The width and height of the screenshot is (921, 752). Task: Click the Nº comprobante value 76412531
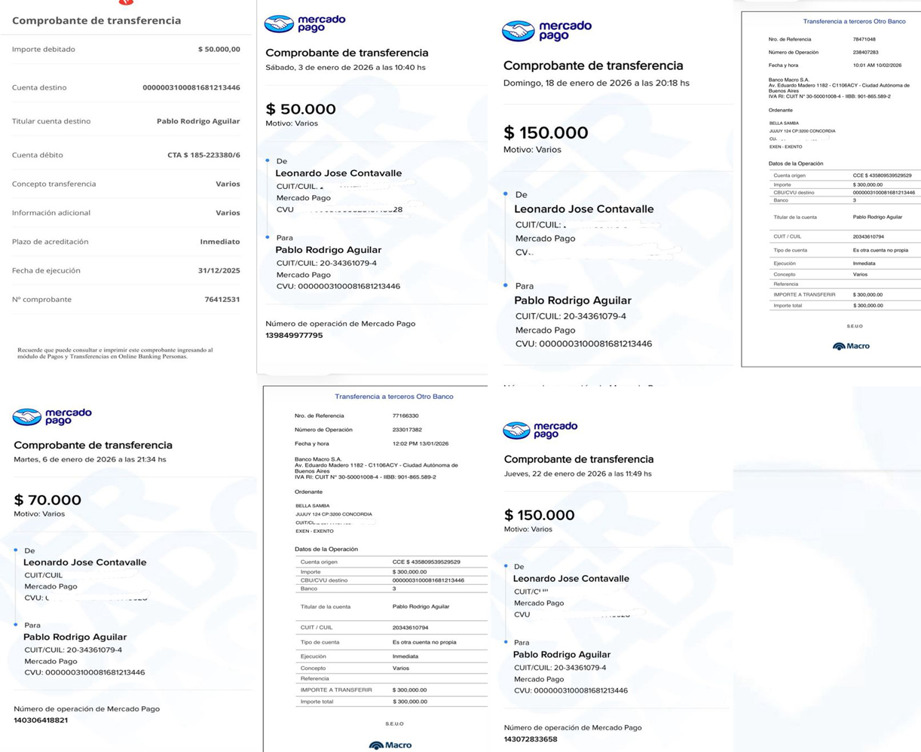(x=222, y=300)
